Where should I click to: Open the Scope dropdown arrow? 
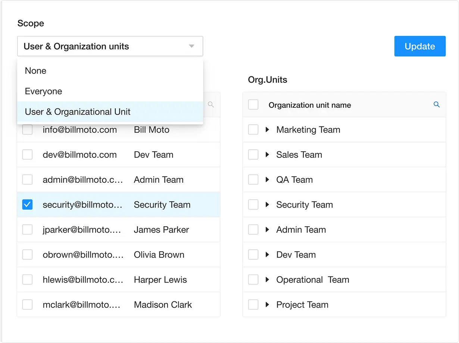(x=191, y=46)
